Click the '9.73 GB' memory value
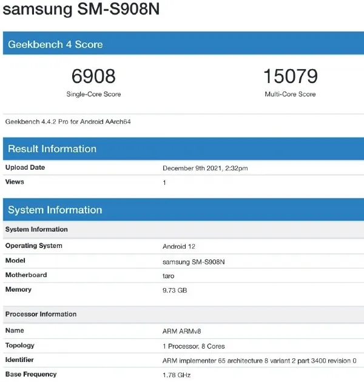Screen dimensions: 364x382 pyautogui.click(x=175, y=290)
